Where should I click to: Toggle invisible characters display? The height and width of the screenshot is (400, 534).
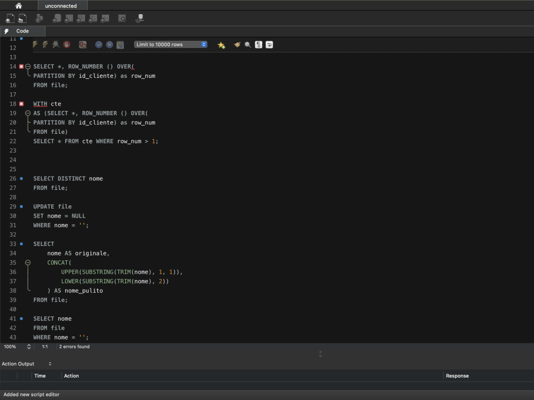[258, 45]
